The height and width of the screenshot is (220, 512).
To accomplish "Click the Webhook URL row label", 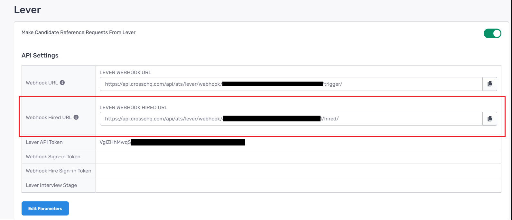I will (x=42, y=83).
